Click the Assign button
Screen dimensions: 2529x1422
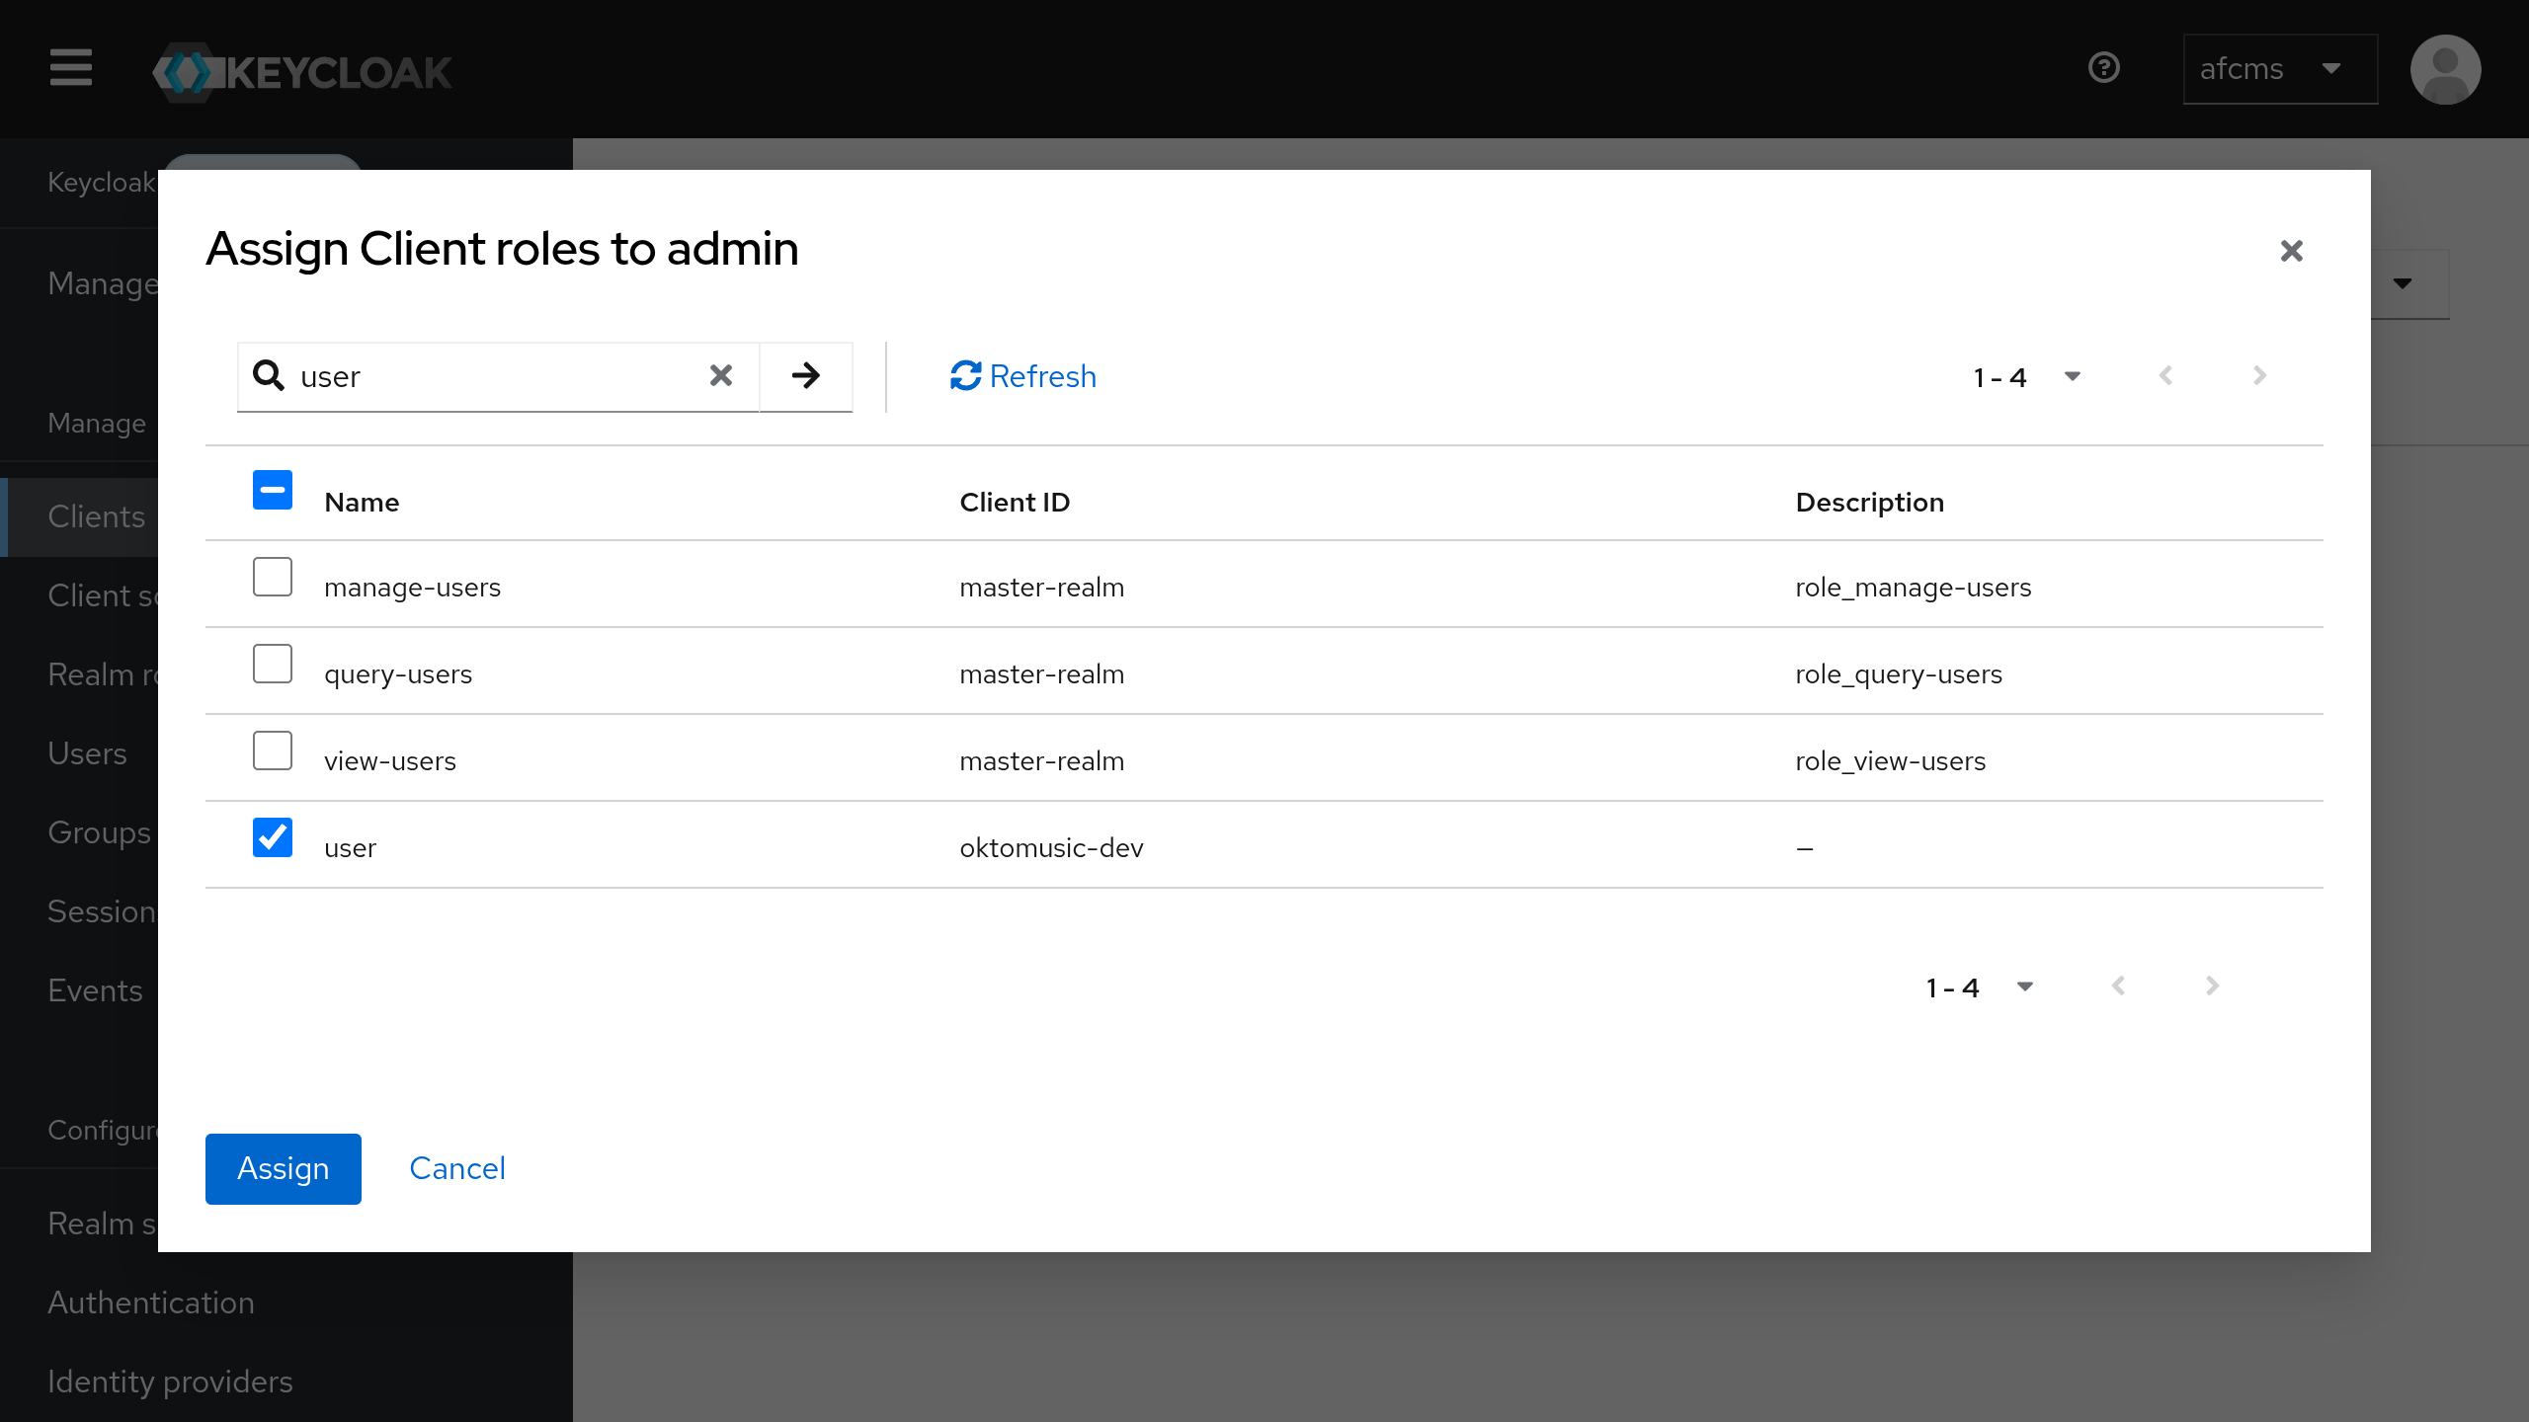[x=283, y=1168]
